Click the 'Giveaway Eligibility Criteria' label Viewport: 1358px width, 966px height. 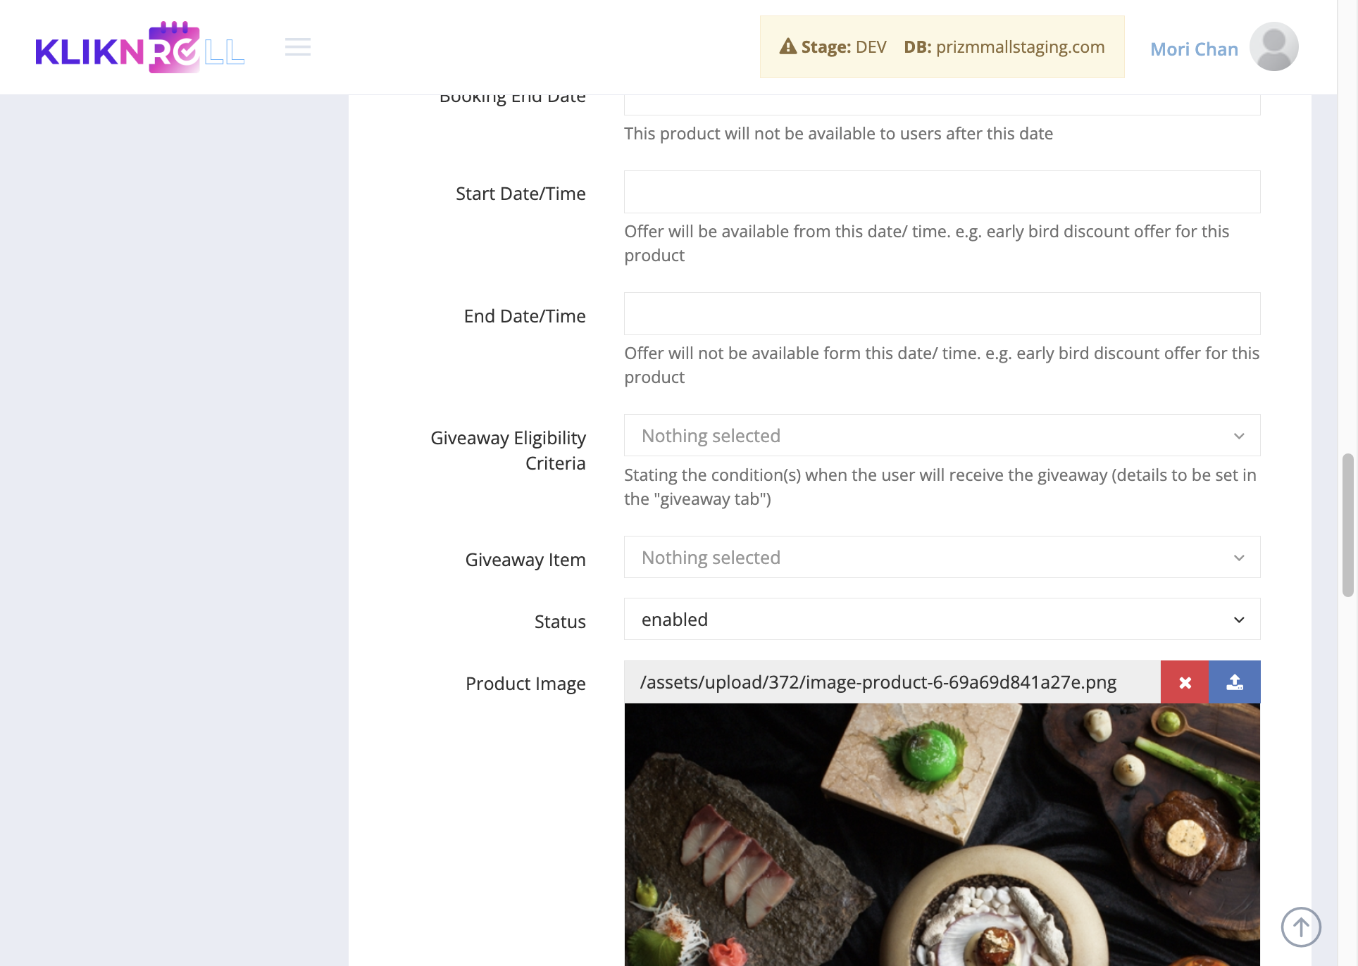pyautogui.click(x=508, y=451)
